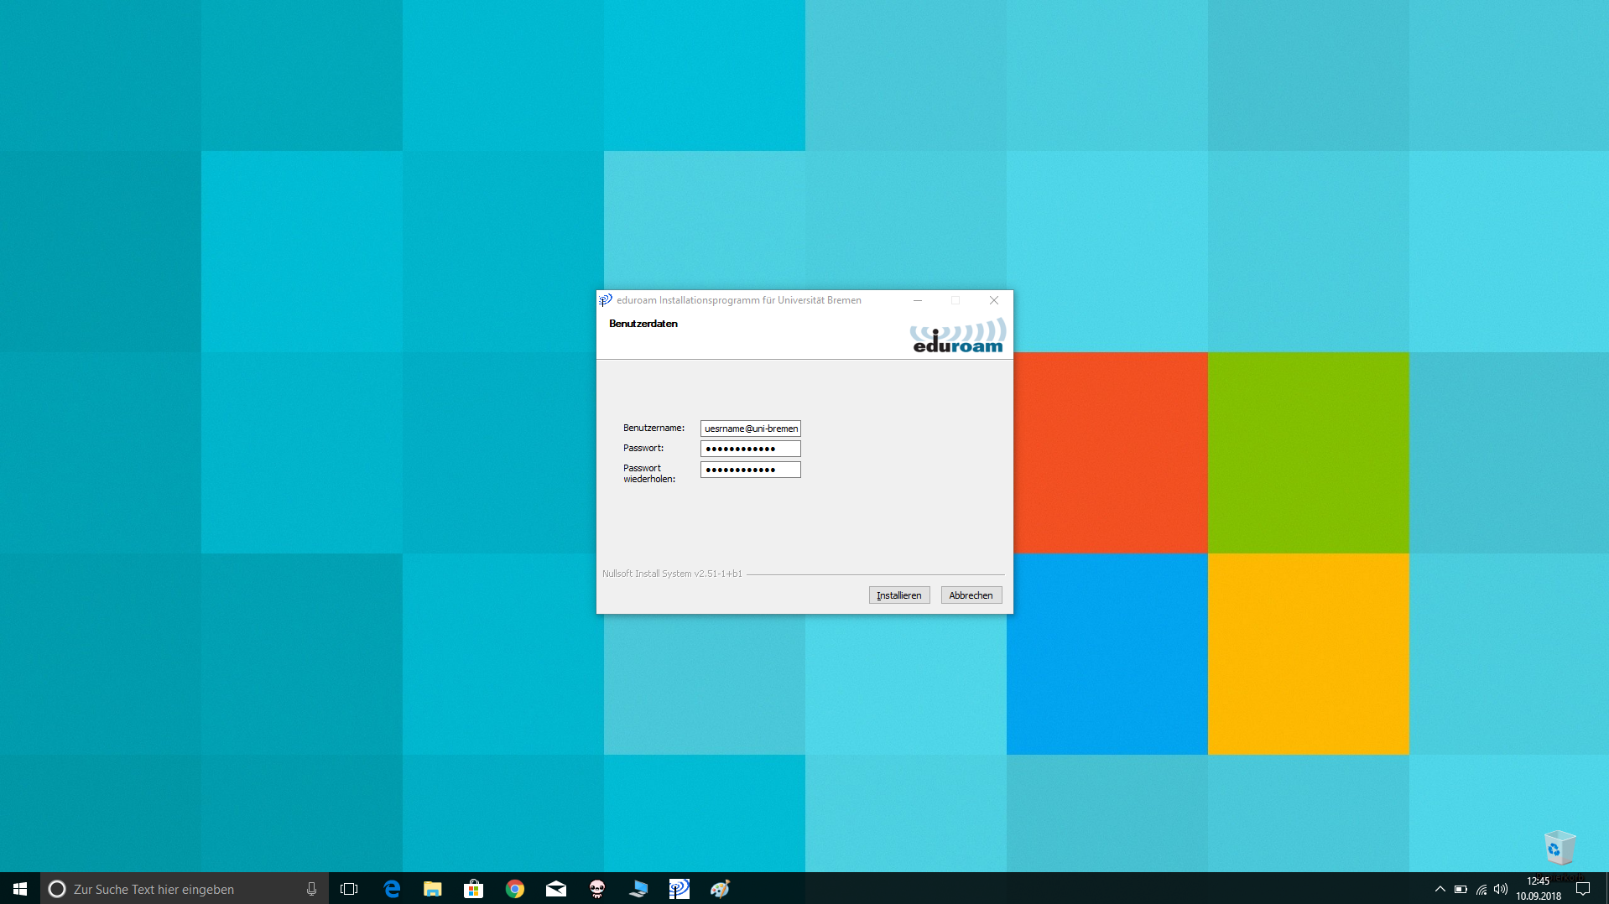Click the Passwort wiederholen field
1609x904 pixels.
pyautogui.click(x=750, y=470)
